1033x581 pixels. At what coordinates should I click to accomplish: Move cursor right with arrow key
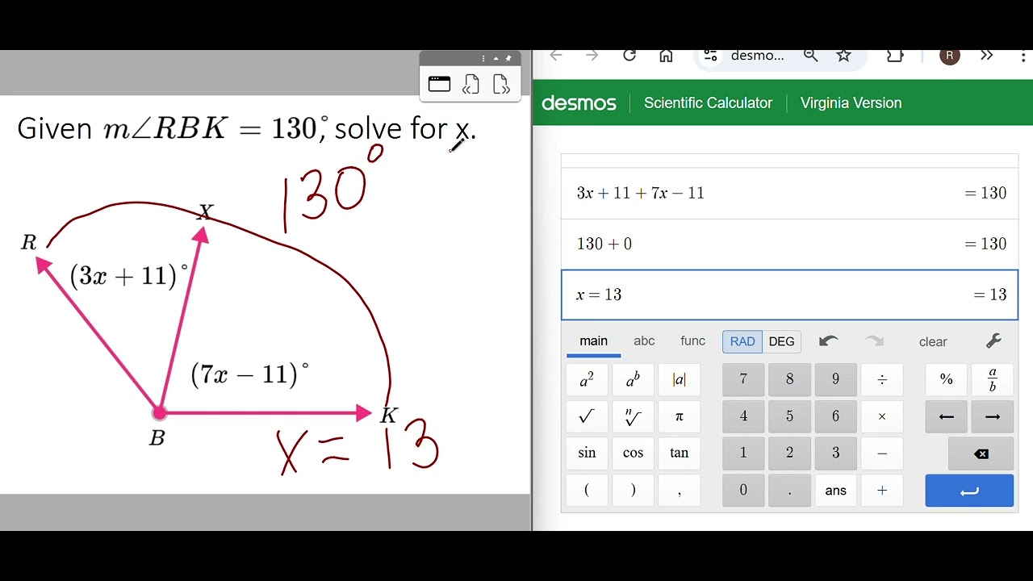993,416
